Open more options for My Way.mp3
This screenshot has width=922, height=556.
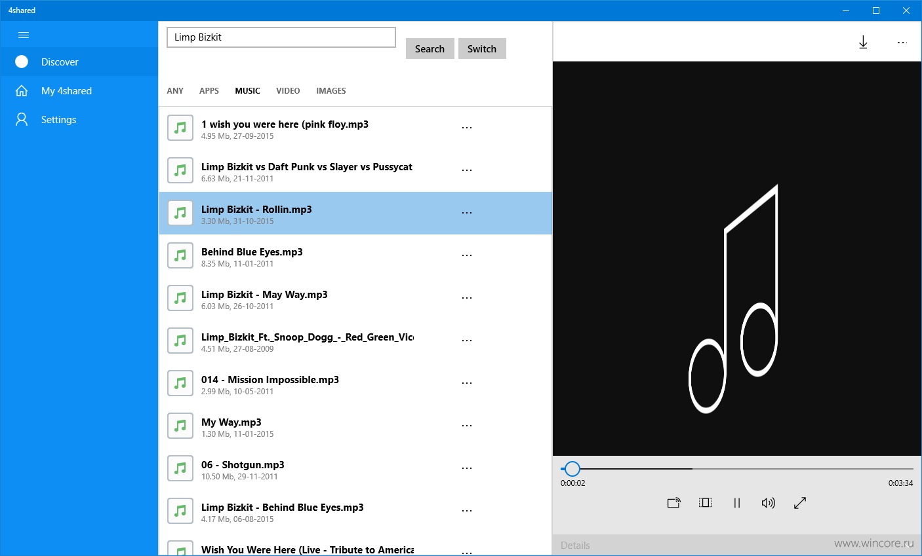tap(467, 426)
